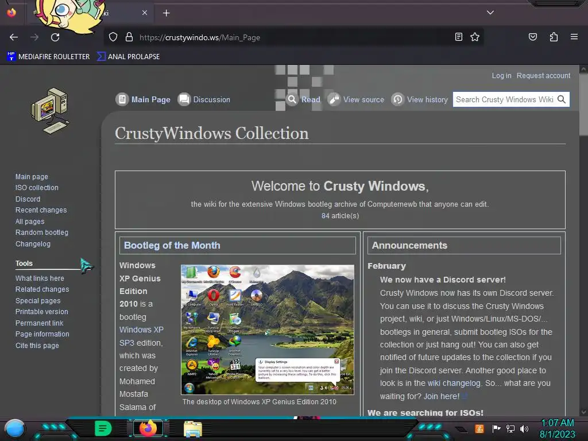Open the wiki changelog link
588x441 pixels.
click(x=454, y=383)
